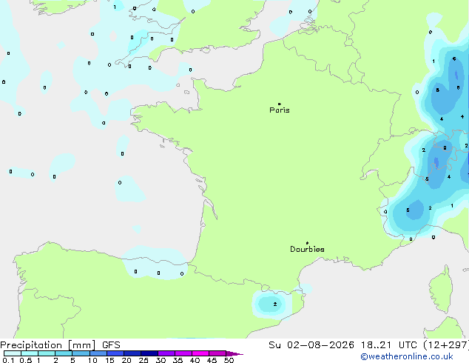Pick the magenta legend swatch before 45

tap(200, 353)
